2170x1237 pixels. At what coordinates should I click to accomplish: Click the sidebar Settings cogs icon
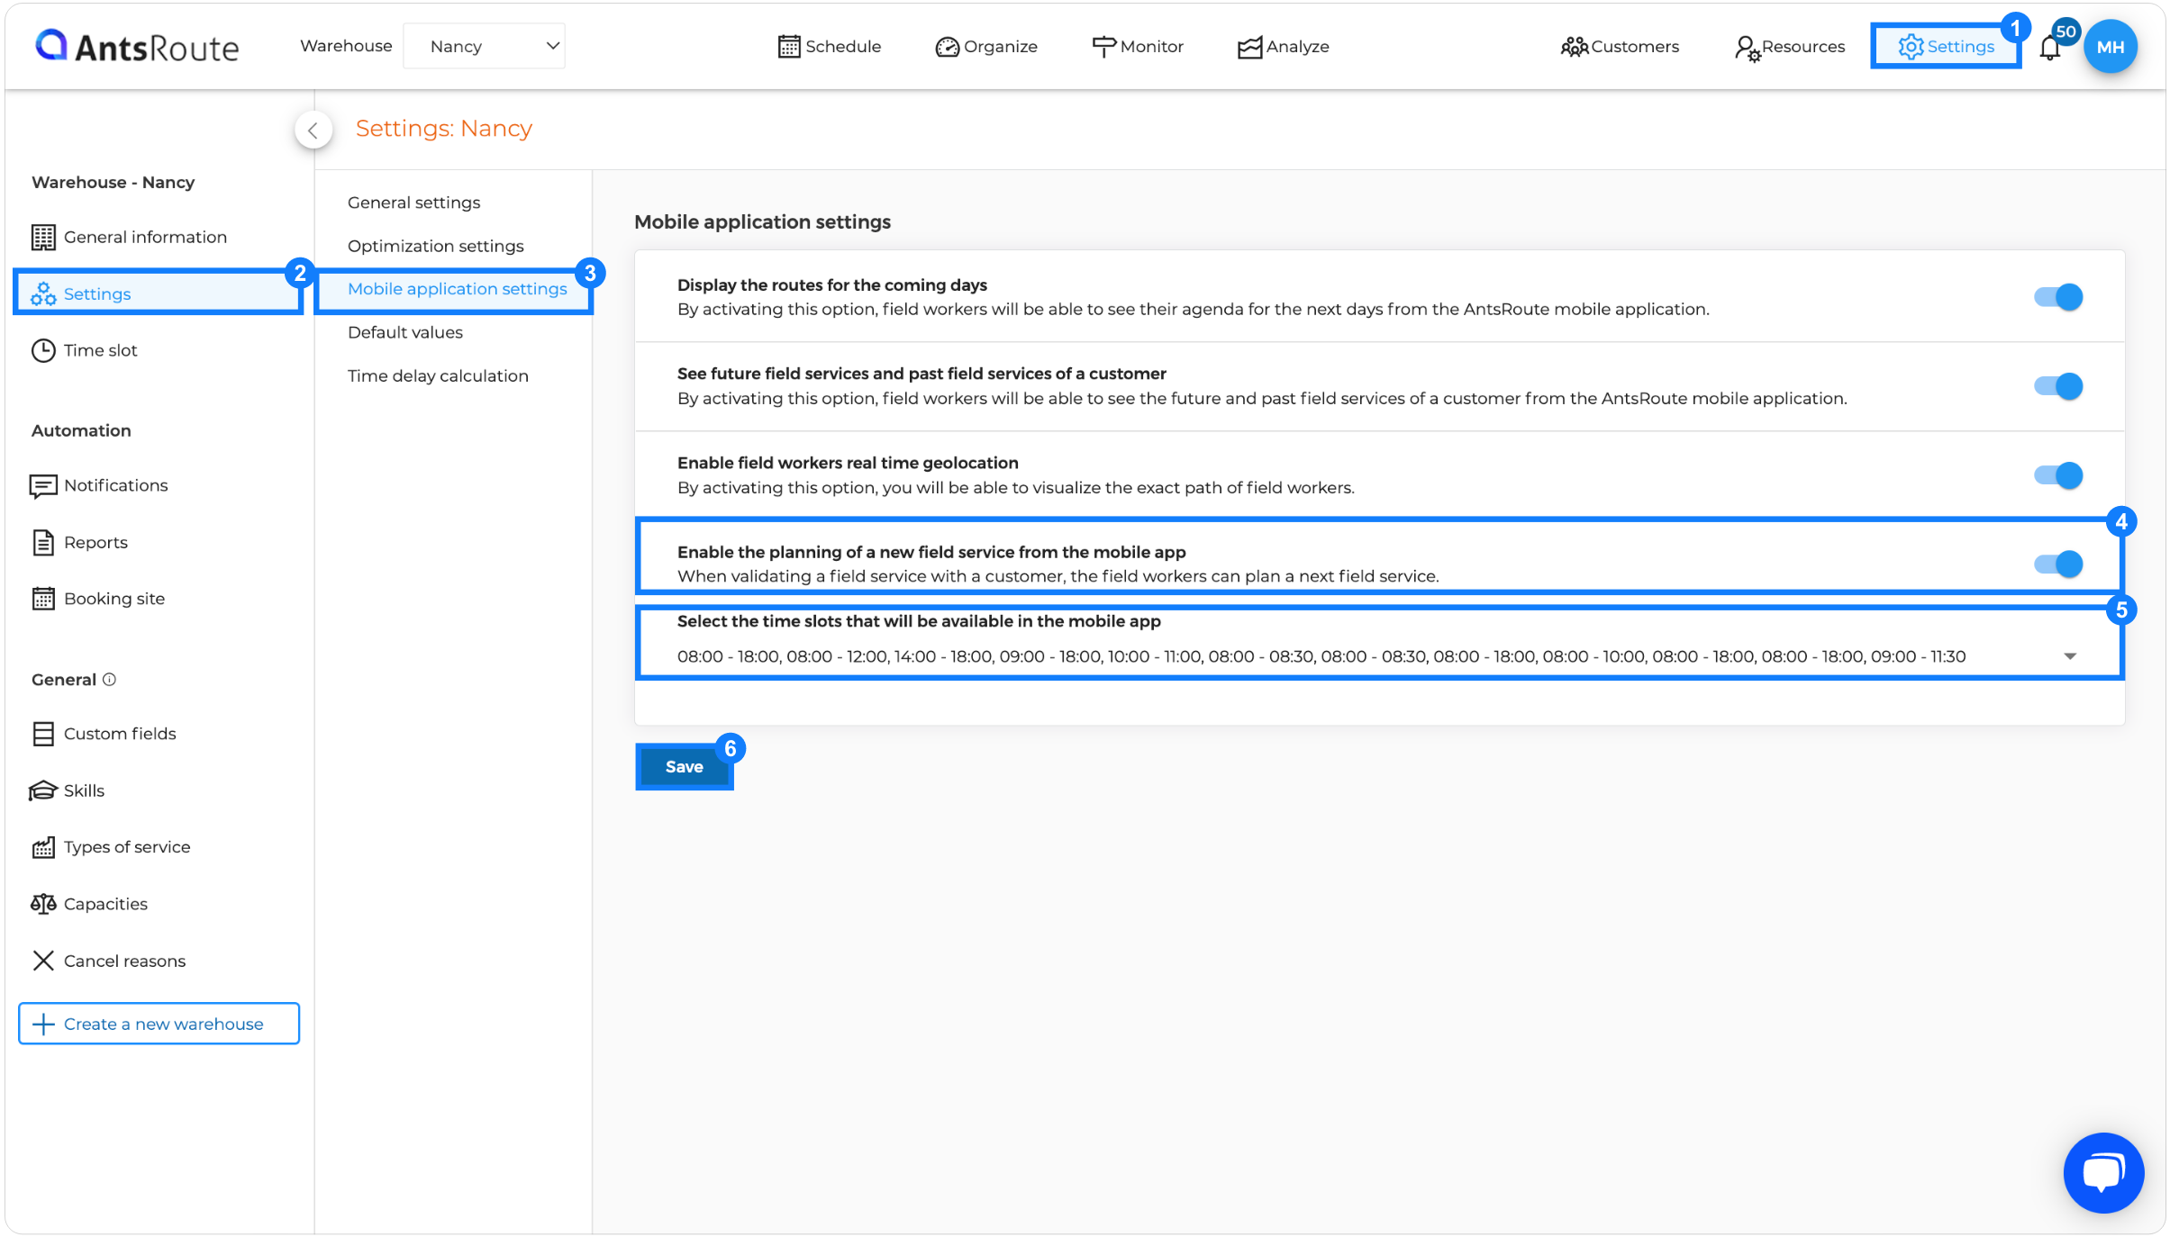click(43, 293)
